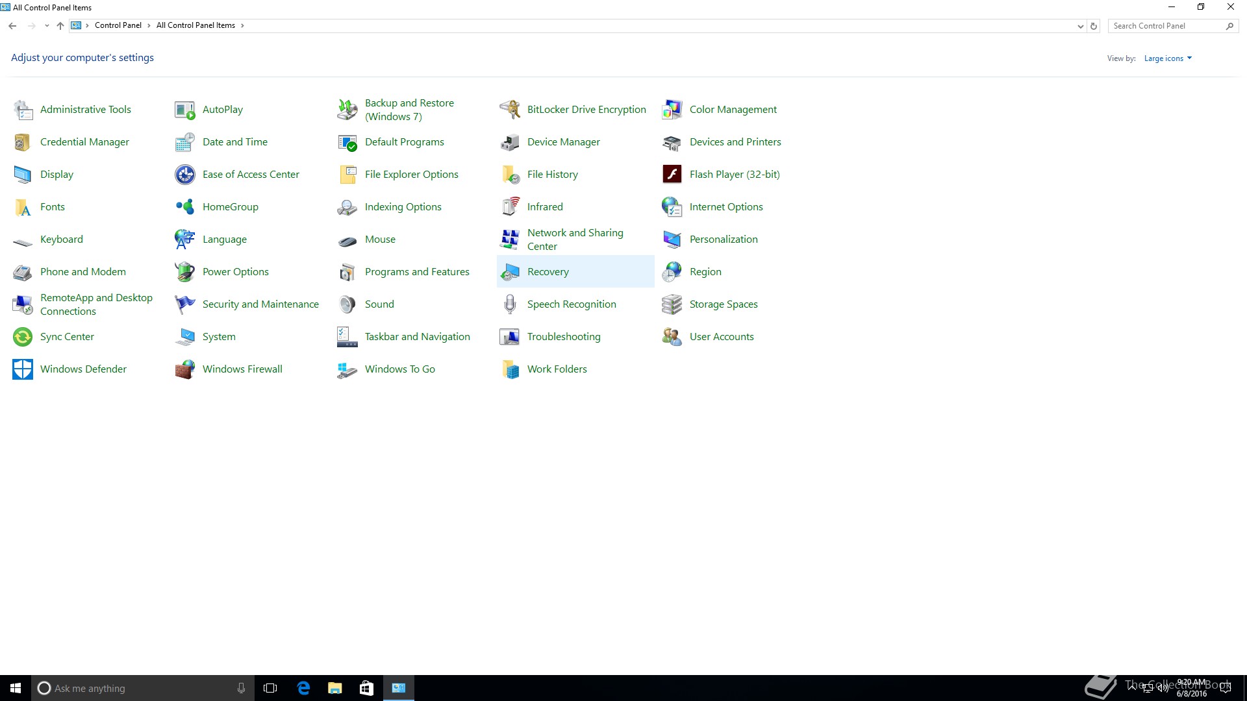Go up one level with Up arrow
This screenshot has height=701, width=1247.
click(x=60, y=26)
